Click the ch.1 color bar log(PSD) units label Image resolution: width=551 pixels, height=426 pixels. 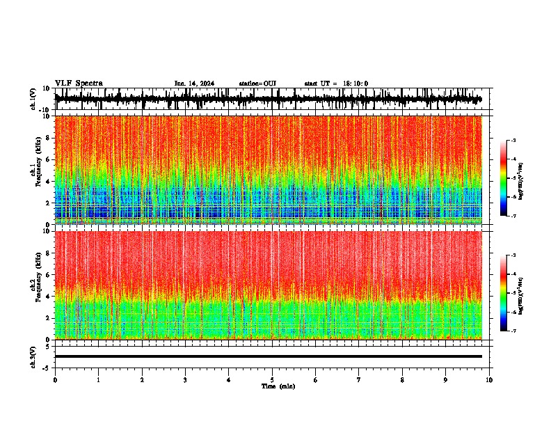coord(521,181)
